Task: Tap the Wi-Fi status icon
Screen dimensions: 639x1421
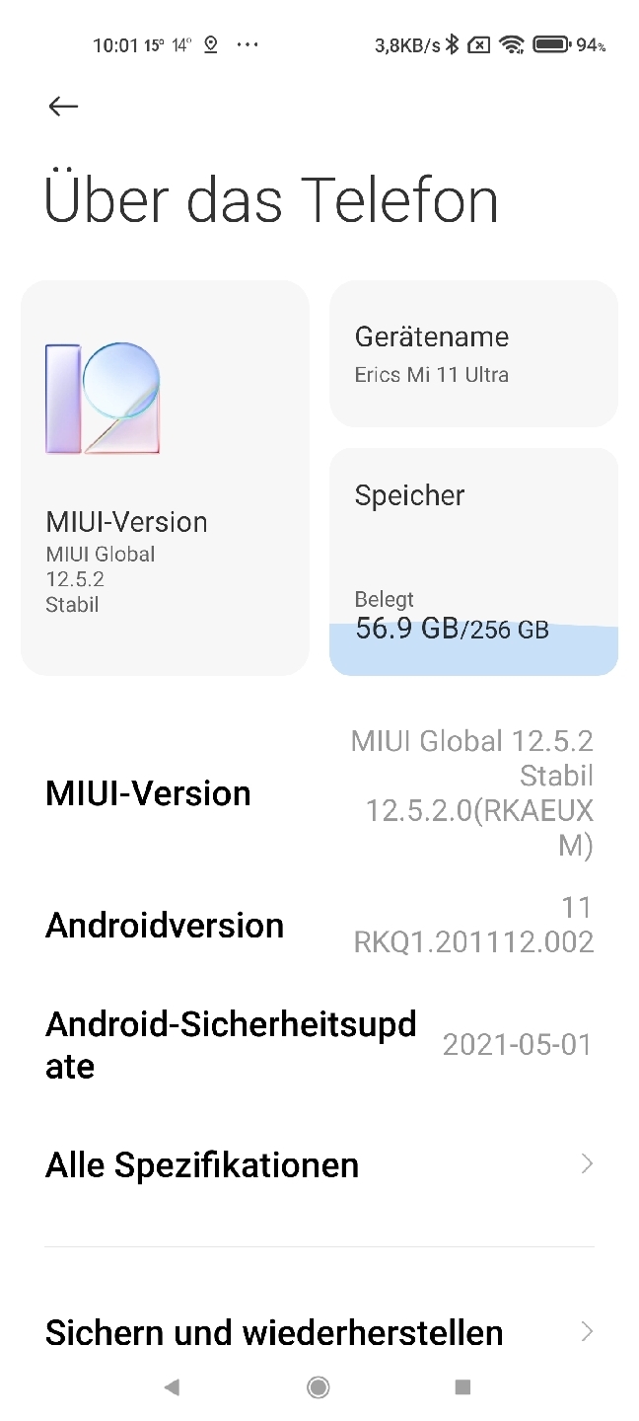Action: (x=511, y=44)
